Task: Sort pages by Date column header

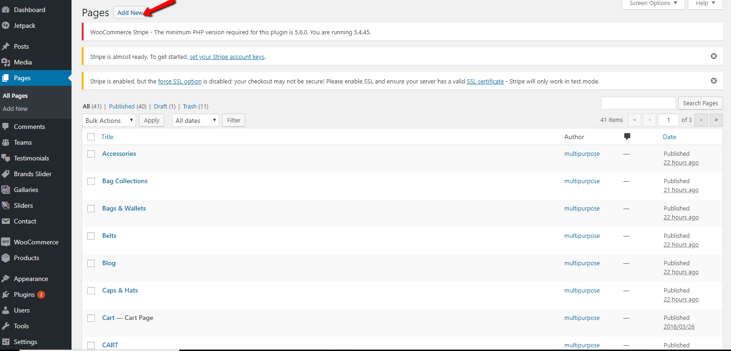Action: point(669,137)
